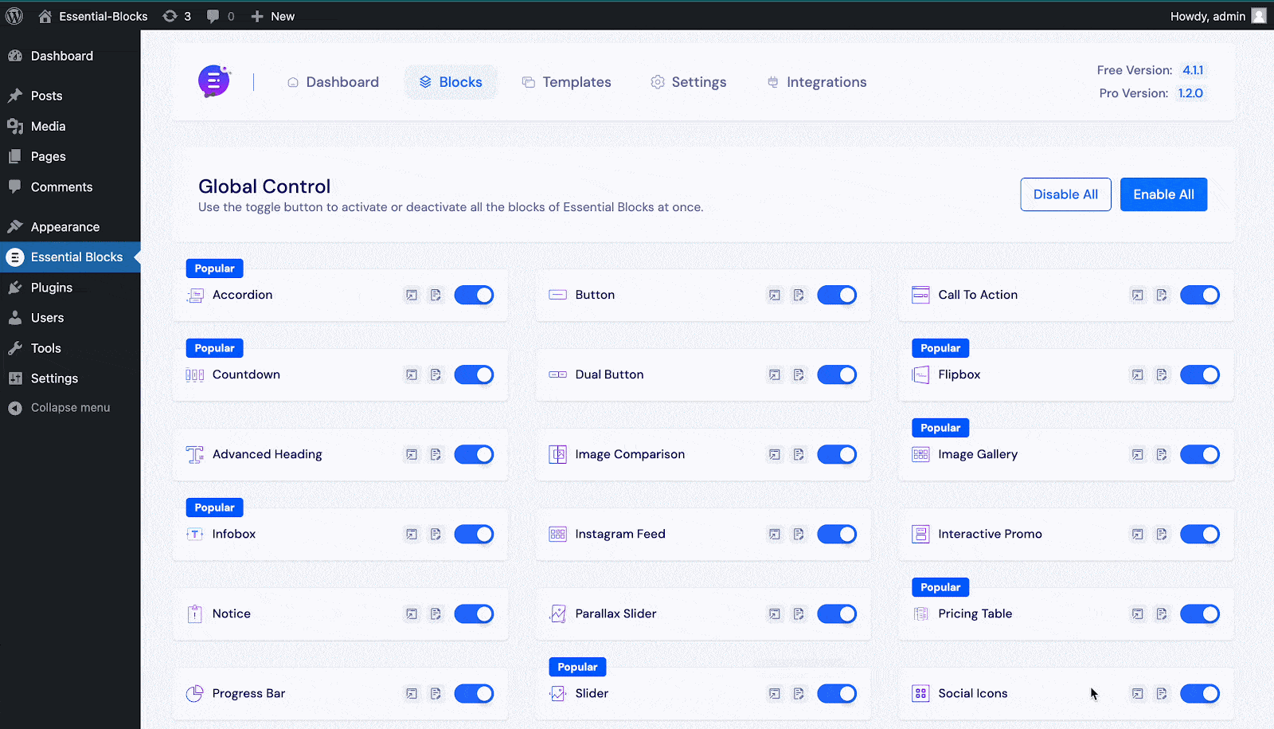The width and height of the screenshot is (1274, 729).
Task: Go to the plugin Settings tab
Action: pos(689,82)
